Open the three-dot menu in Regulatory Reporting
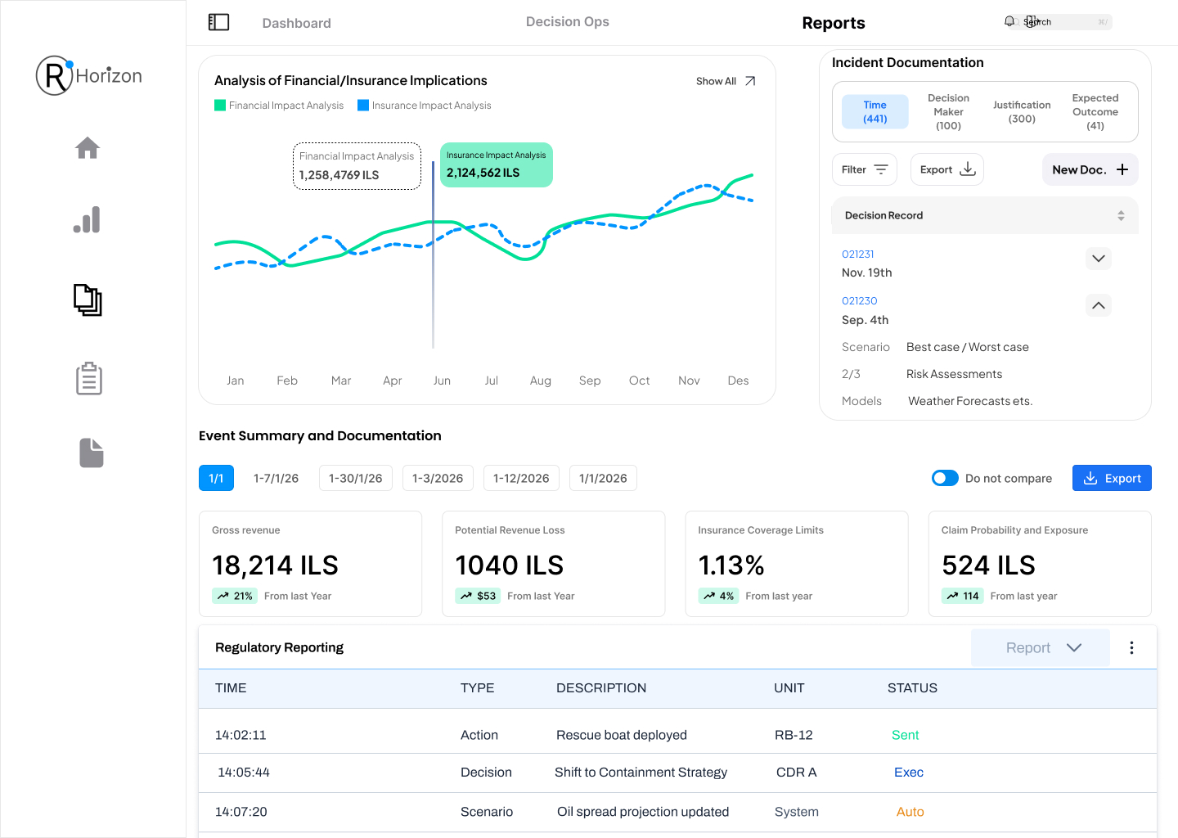1178x838 pixels. pos(1131,648)
